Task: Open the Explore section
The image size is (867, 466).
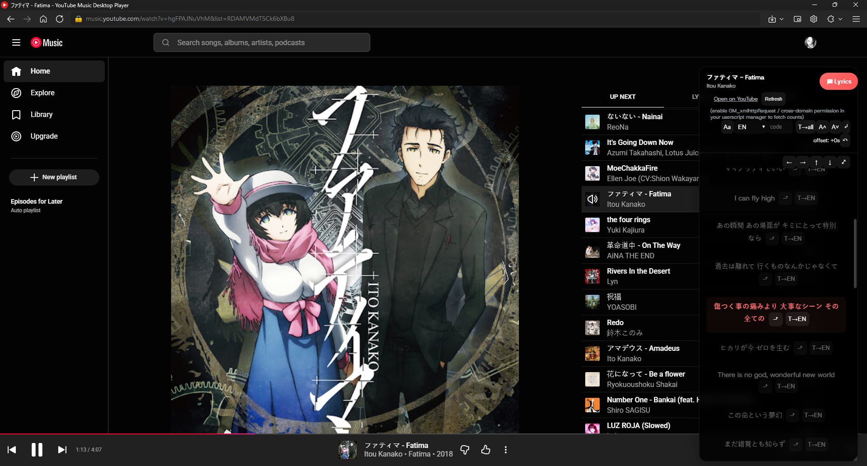Action: click(54, 93)
